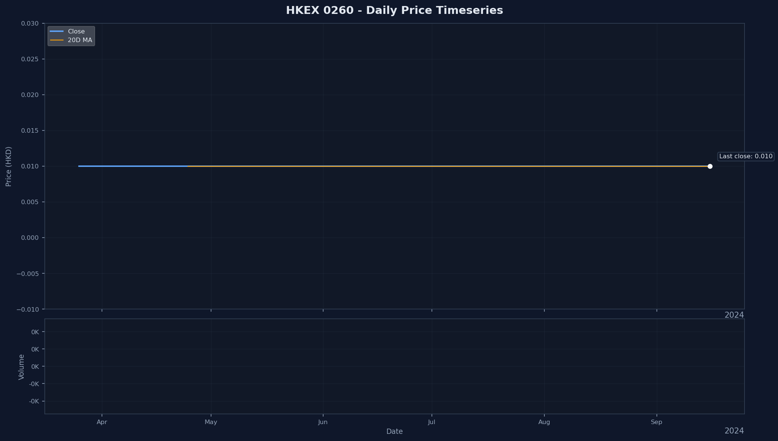Click the Aug tick label
Viewport: 778px width, 441px height.
[544, 422]
